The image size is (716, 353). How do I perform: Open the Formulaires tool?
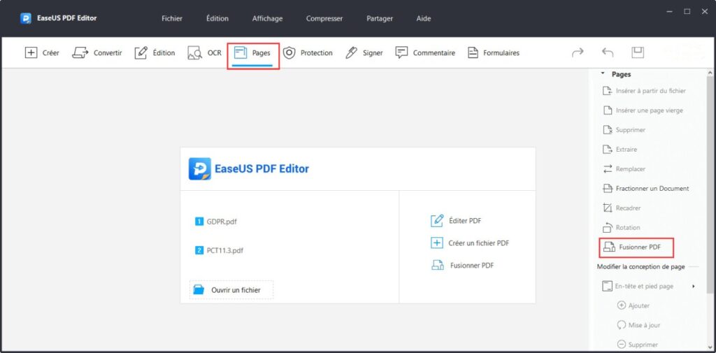pos(494,52)
